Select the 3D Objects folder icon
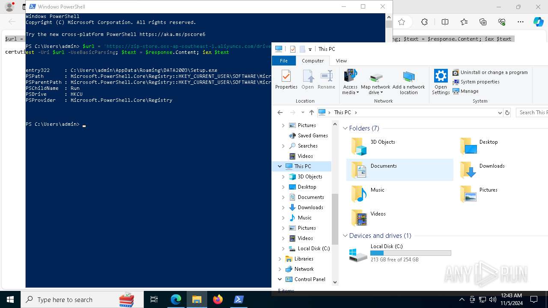548x308 pixels. pyautogui.click(x=359, y=146)
